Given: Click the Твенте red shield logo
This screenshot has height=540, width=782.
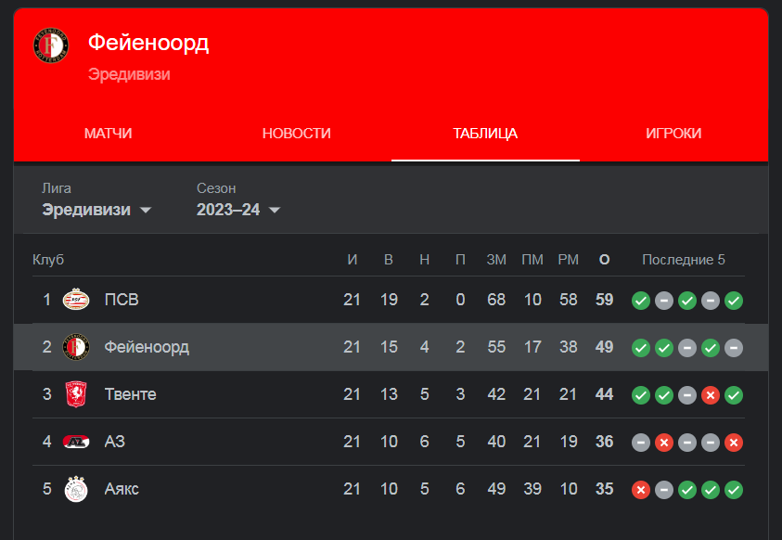Looking at the screenshot, I should click(x=76, y=394).
